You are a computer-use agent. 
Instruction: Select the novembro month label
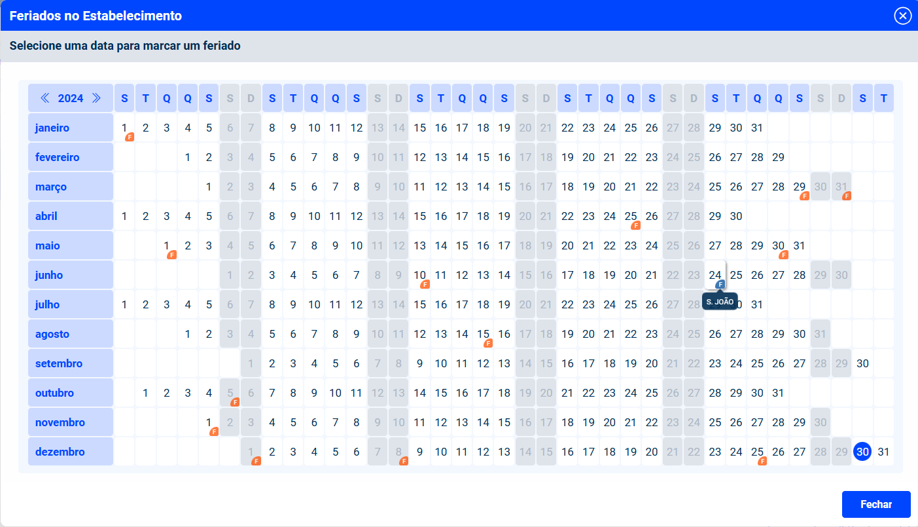click(71, 422)
